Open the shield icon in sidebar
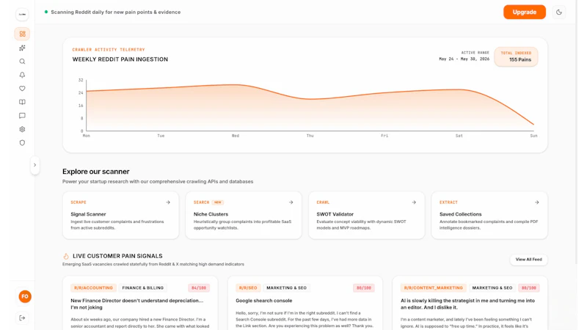 pos(22,142)
